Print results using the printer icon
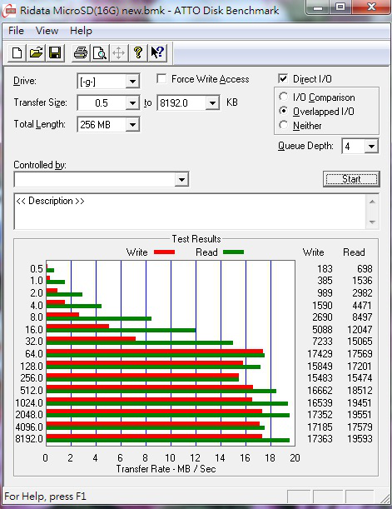Image resolution: width=392 pixels, height=509 pixels. (81, 52)
